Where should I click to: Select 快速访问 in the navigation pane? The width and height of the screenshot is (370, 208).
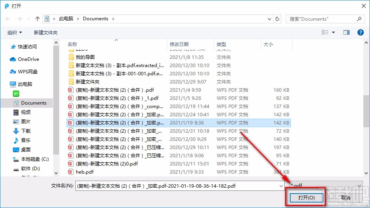pyautogui.click(x=24, y=47)
